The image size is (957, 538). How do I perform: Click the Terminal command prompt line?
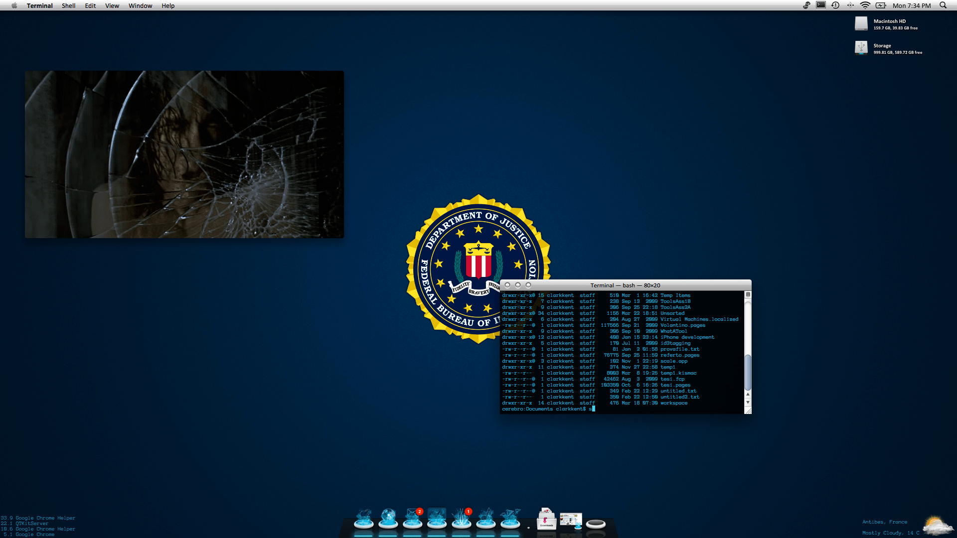[548, 409]
